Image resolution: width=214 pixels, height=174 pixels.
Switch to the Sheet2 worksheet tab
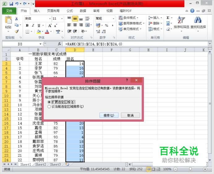pos(41,164)
